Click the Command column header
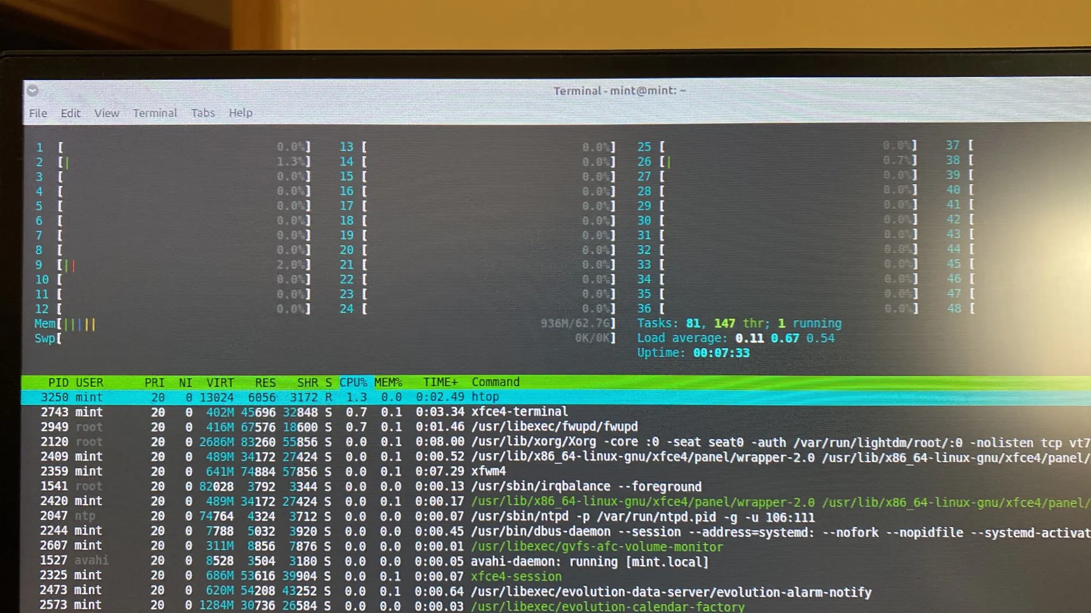1091x613 pixels. (x=495, y=382)
